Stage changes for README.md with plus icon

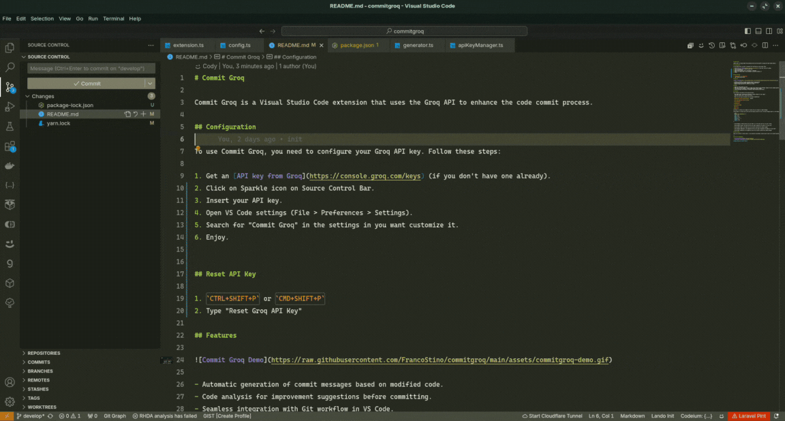coord(143,114)
